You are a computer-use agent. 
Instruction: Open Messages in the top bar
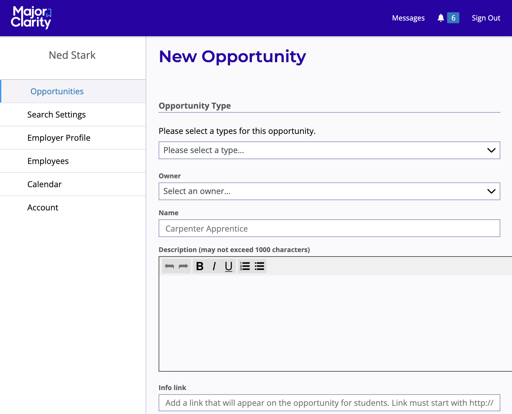[x=408, y=18]
